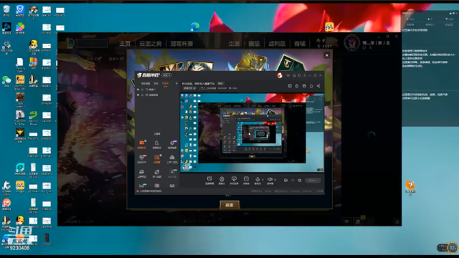Click the third icon in streaming bottom toolbar
The width and height of the screenshot is (459, 258).
click(x=234, y=180)
